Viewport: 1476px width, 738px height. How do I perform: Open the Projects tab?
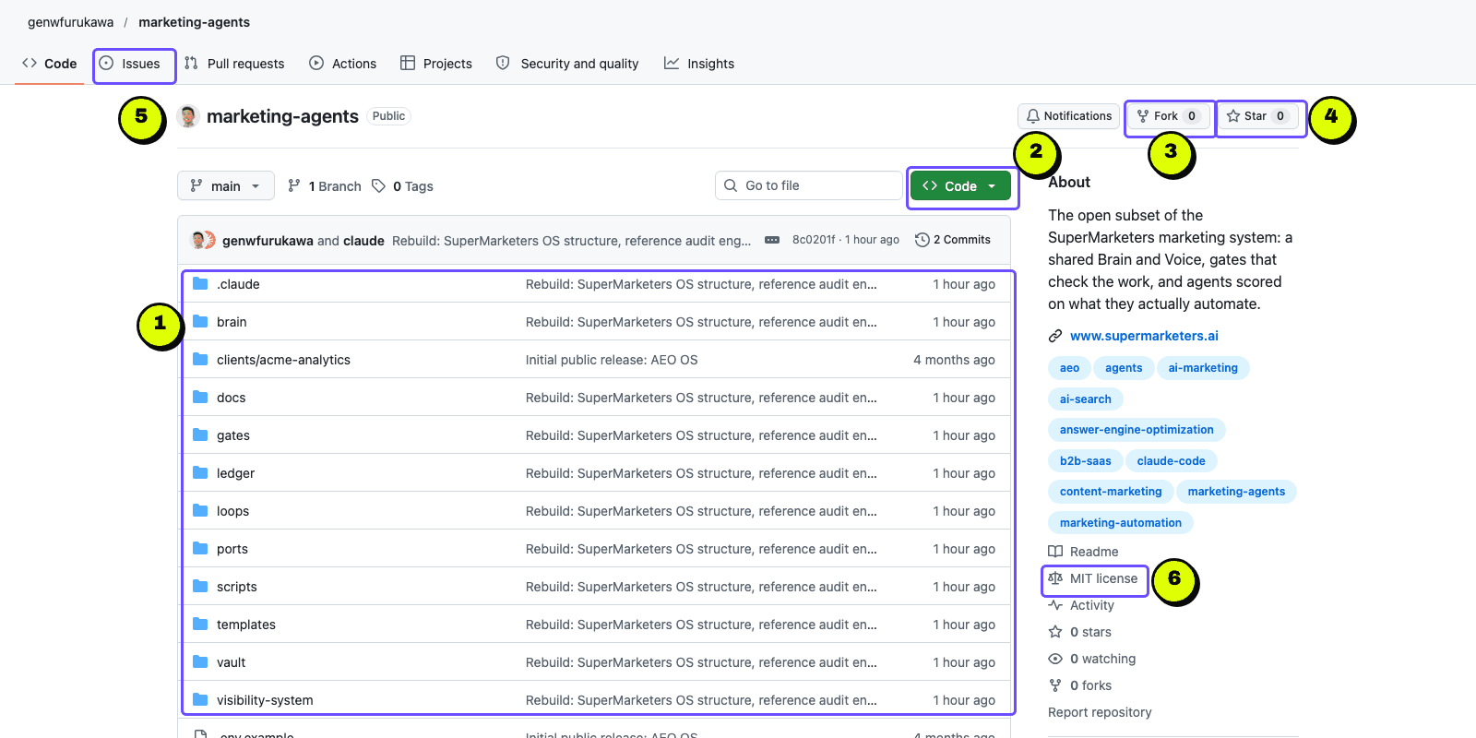tap(436, 64)
